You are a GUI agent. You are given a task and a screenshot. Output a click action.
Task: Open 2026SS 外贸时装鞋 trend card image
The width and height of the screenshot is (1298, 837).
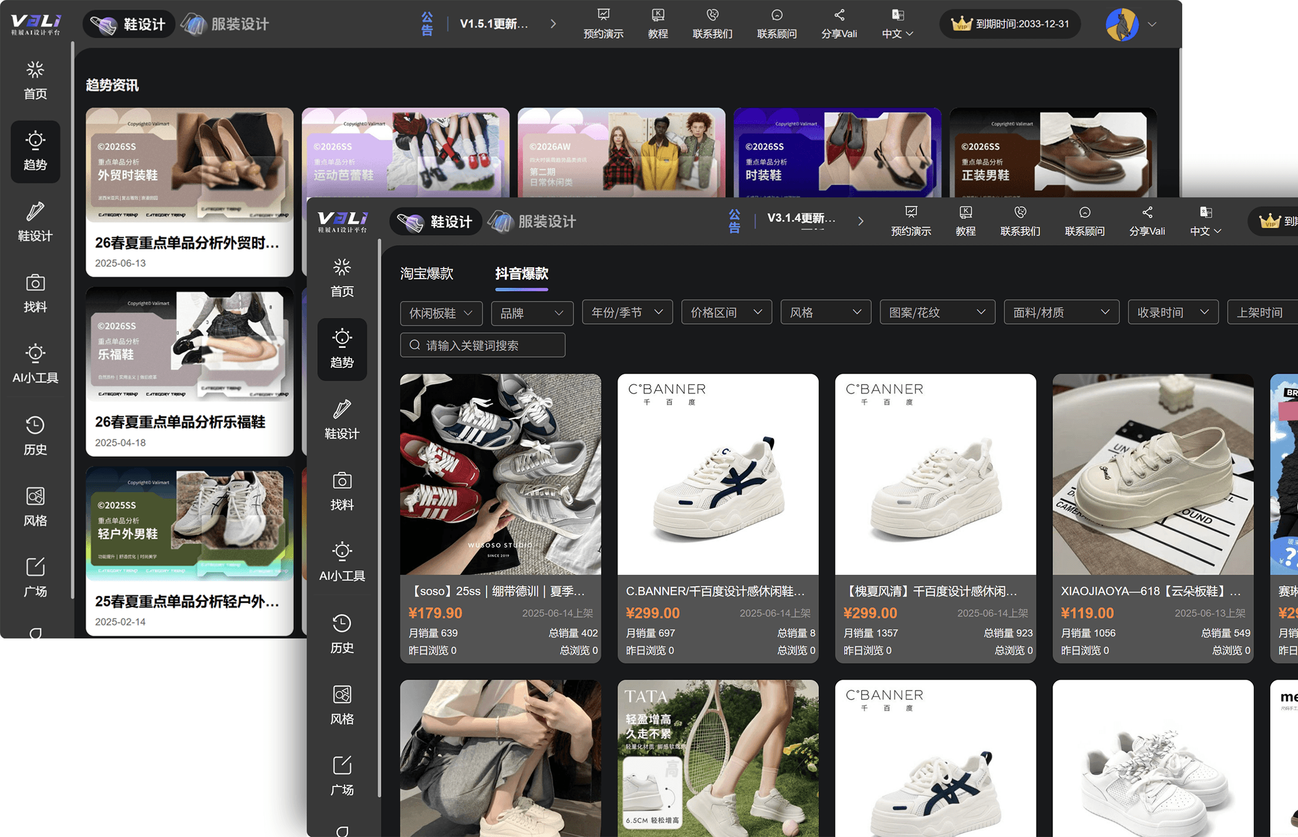tap(189, 165)
